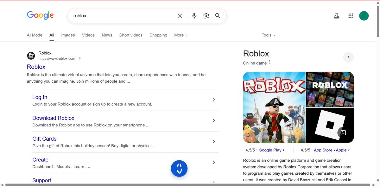Click the Roblox site favicon
Image resolution: width=380 pixels, height=187 pixels.
click(31, 56)
